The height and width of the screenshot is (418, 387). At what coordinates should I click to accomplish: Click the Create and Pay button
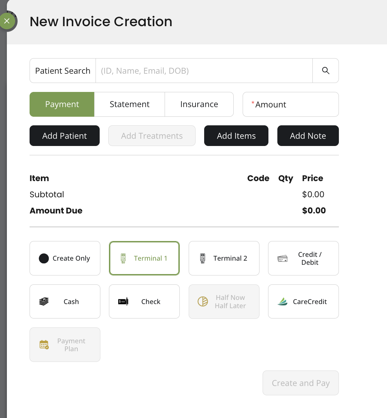click(x=300, y=383)
